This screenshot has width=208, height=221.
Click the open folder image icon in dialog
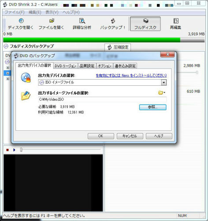pos(26,95)
